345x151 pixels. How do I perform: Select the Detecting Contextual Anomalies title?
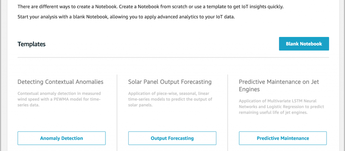click(60, 82)
